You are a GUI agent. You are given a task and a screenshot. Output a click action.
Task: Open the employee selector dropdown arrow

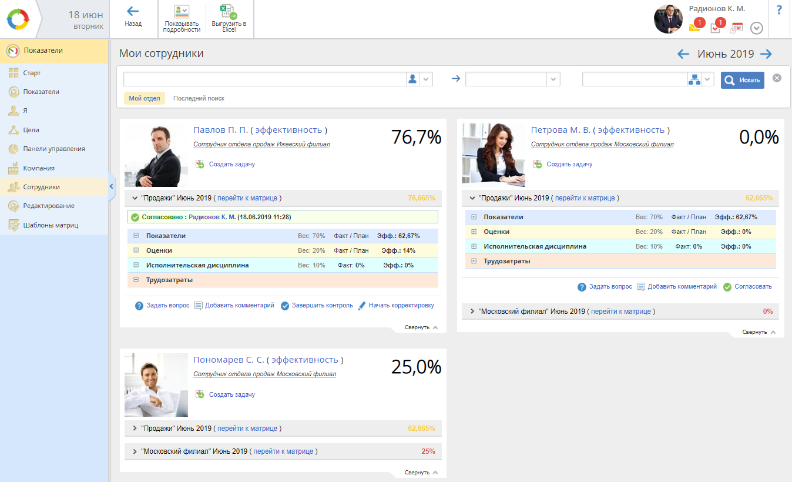click(x=427, y=79)
